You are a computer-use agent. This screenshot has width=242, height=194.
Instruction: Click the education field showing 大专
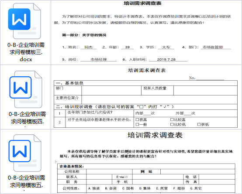click(x=166, y=48)
